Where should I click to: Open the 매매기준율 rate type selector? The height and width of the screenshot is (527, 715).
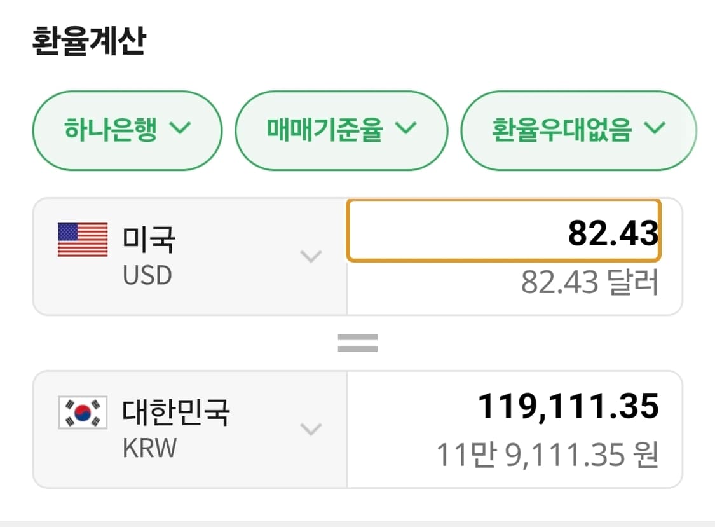tap(341, 130)
